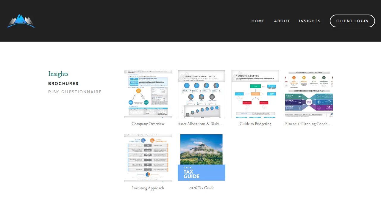Click the "Guide to Budgeting" caption
The width and height of the screenshot is (381, 214).
point(255,124)
